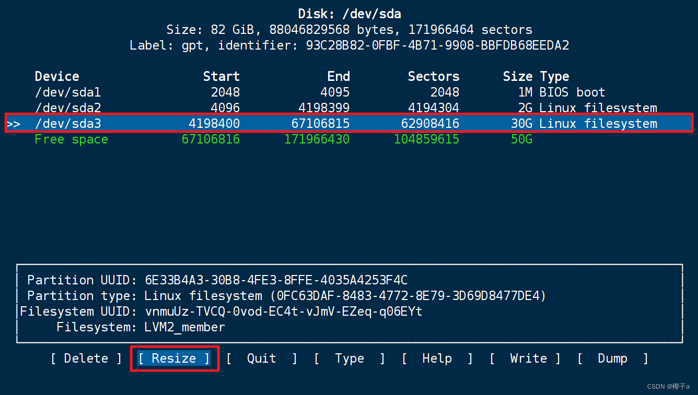698x395 pixels.
Task: Select the /dev/sda1 partition row
Action: coord(349,92)
